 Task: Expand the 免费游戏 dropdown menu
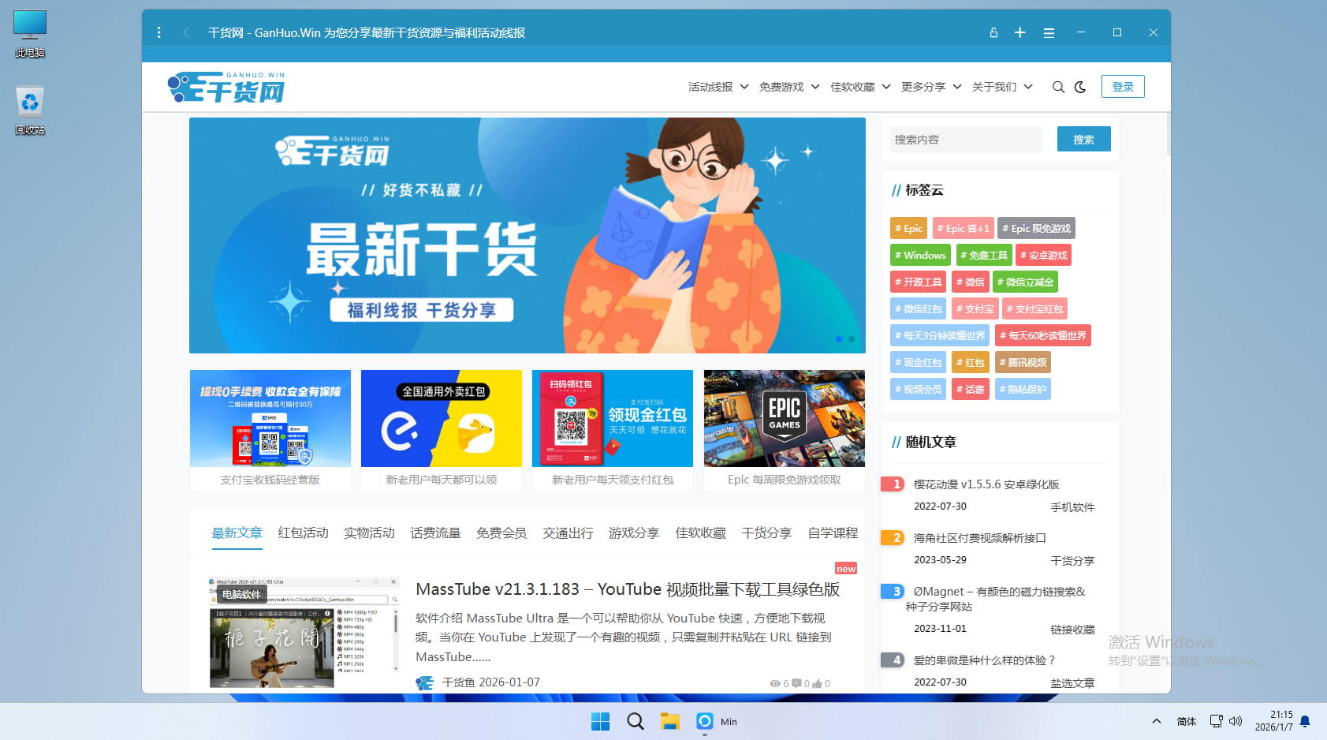(788, 87)
